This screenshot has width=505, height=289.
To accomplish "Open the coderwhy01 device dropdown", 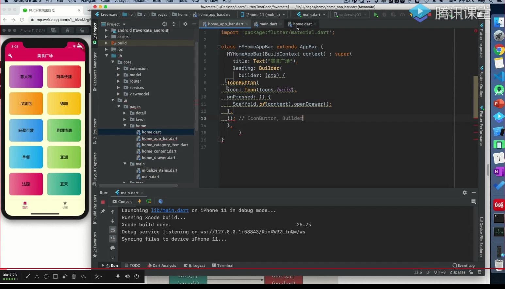I will coord(350,15).
